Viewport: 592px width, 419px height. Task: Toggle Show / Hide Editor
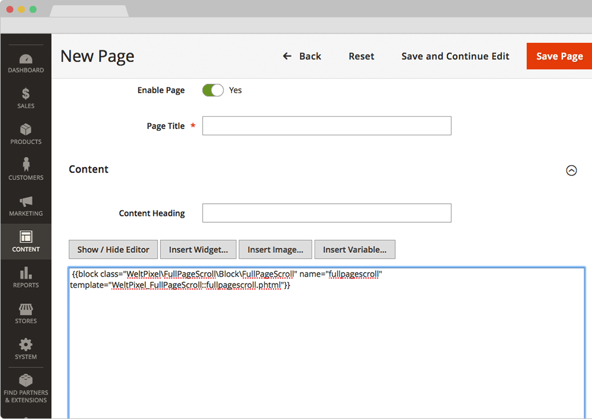[112, 249]
